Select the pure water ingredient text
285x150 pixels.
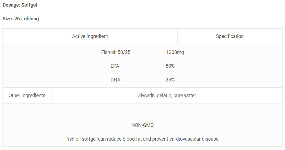pyautogui.click(x=185, y=96)
